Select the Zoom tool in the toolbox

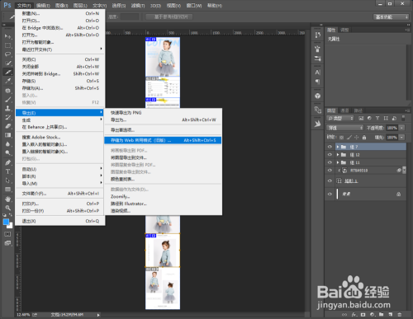coord(7,208)
